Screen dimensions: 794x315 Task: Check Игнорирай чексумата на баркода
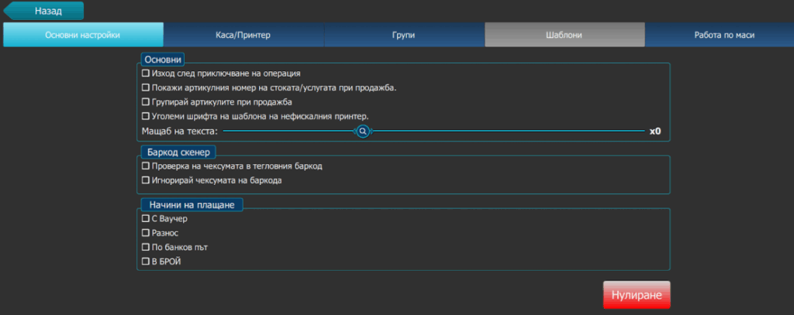coord(146,180)
